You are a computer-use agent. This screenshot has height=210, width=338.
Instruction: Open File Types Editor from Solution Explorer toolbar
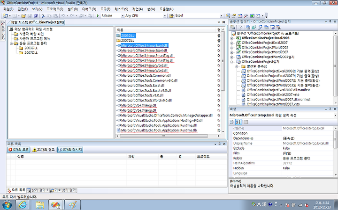260,27
